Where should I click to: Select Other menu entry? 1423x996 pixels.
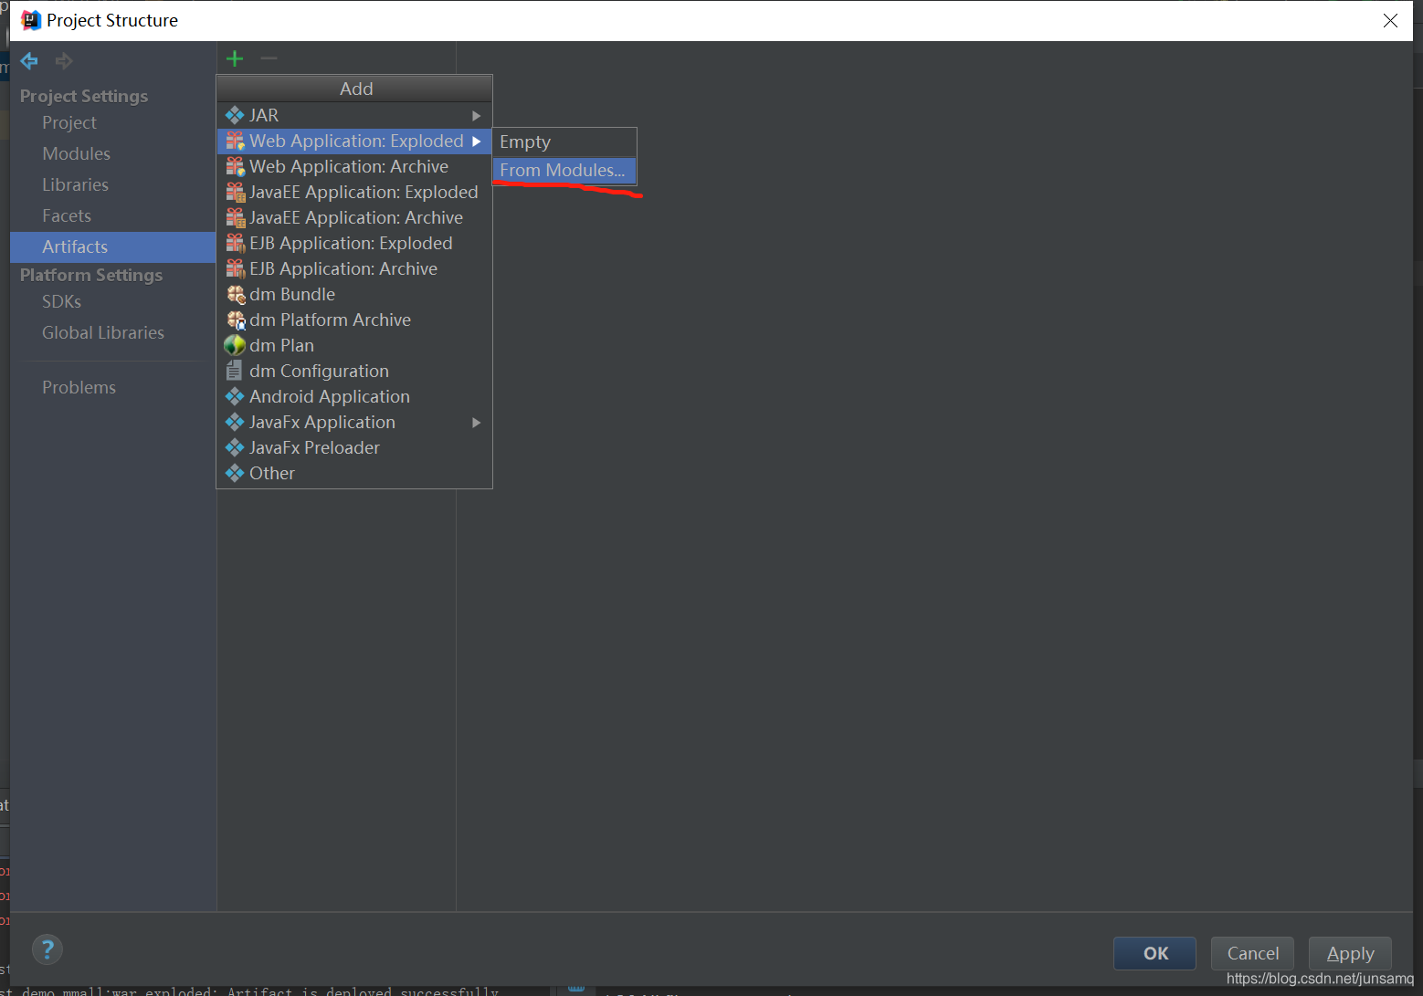(354, 473)
